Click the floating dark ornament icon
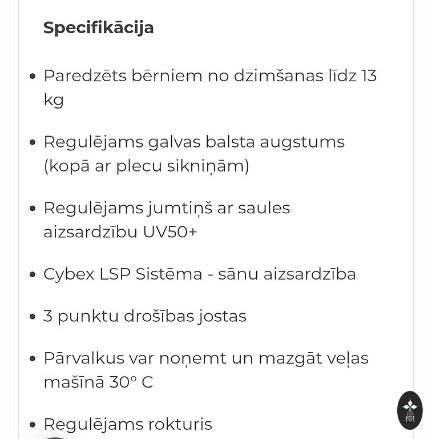Screen dimensions: 432x439 (410, 410)
